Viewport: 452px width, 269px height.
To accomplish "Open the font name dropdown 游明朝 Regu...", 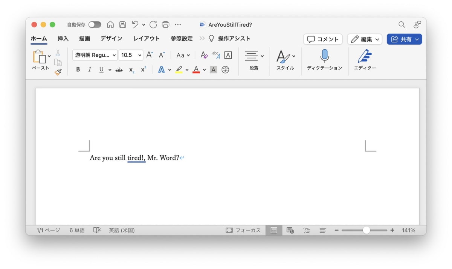I will tap(95, 55).
